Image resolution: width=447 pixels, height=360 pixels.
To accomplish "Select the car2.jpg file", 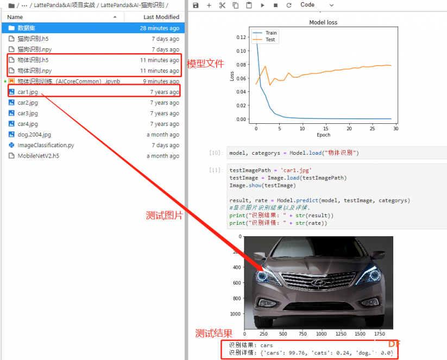I will pyautogui.click(x=93, y=103).
